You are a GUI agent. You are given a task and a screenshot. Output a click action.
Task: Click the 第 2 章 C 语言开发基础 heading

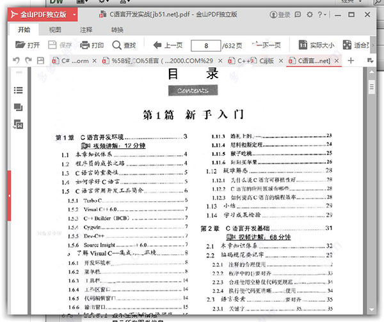pyautogui.click(x=266, y=228)
